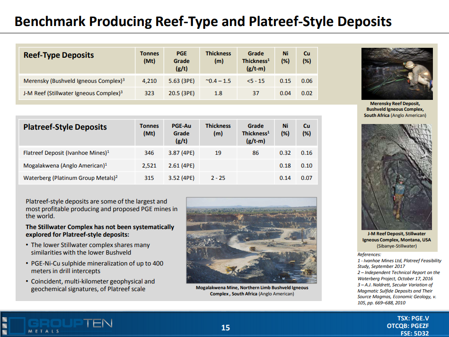Select the Reef-Type Deposits table heading
449x337 pixels.
pos(59,55)
